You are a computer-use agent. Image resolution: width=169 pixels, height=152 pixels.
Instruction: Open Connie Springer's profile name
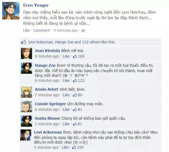point(50,104)
